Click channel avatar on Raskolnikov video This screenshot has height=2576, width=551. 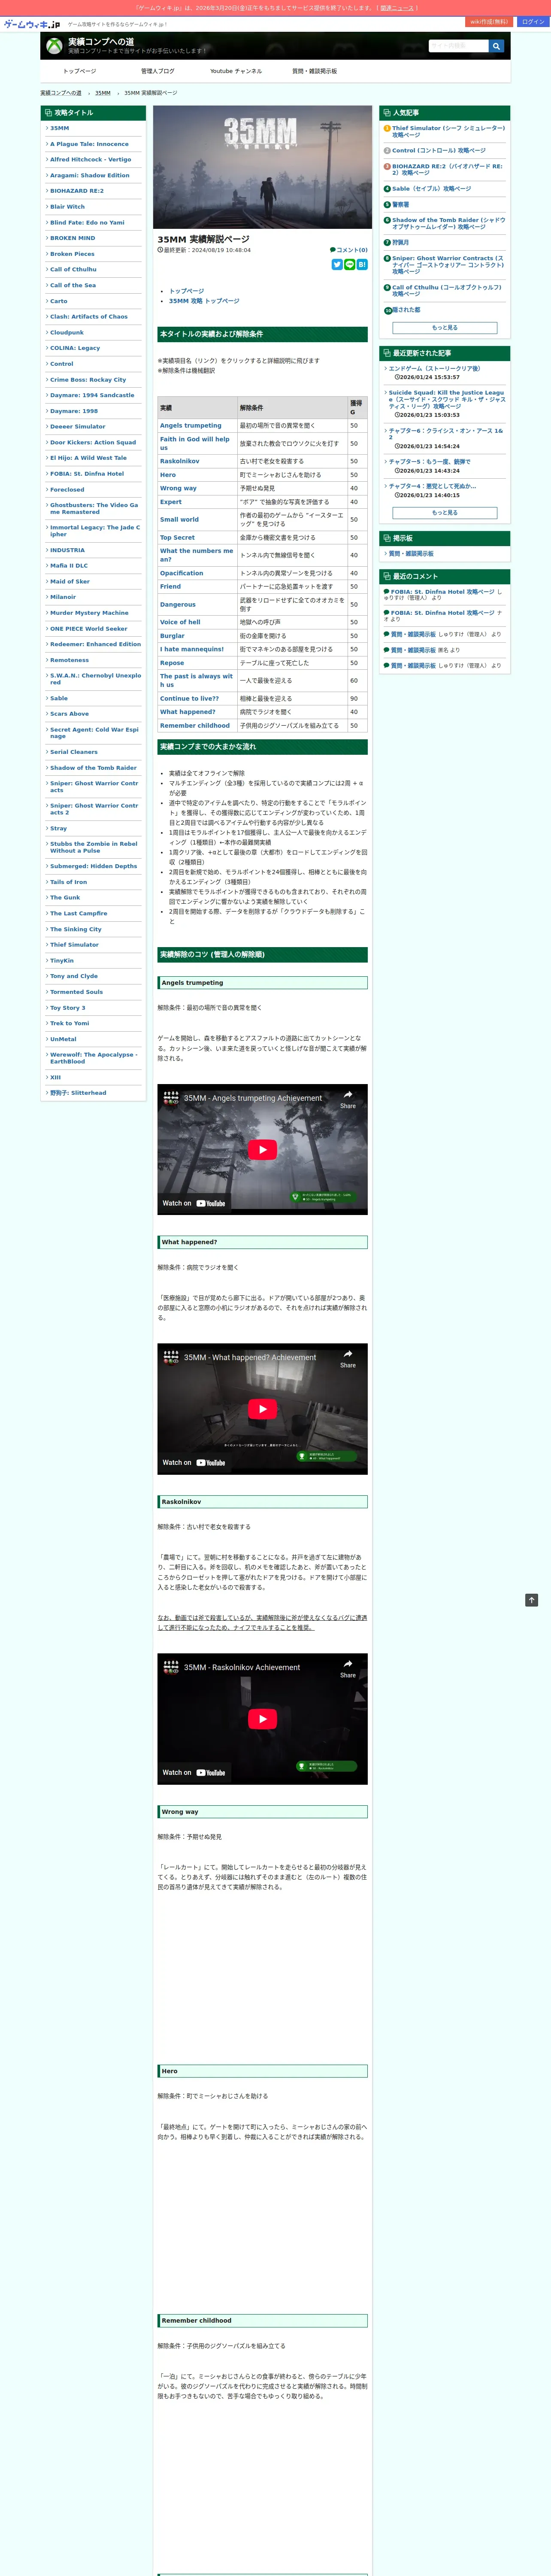click(x=171, y=1667)
